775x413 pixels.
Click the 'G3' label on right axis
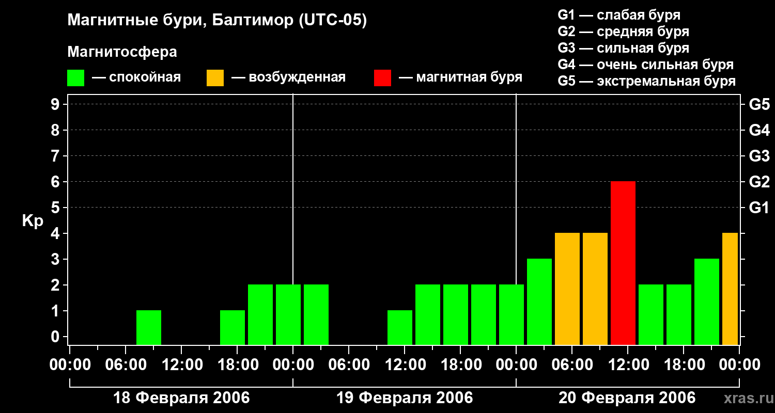pos(760,156)
